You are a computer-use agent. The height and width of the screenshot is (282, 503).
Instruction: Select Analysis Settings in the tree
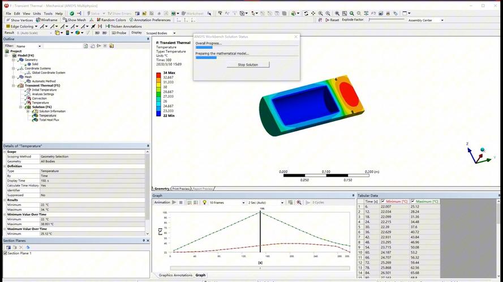pos(43,94)
